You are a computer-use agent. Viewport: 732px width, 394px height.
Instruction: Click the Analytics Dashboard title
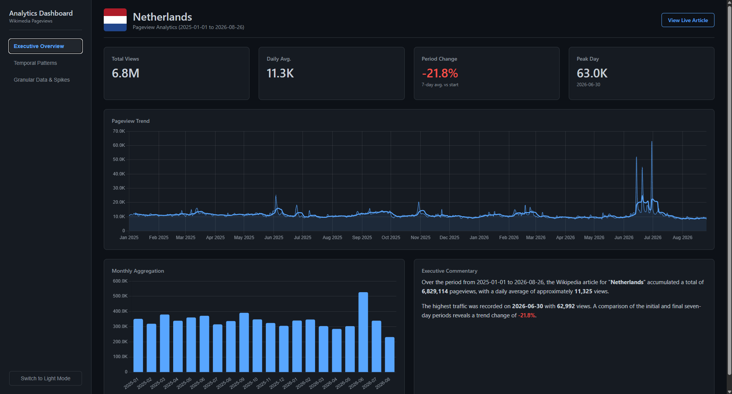coord(41,13)
